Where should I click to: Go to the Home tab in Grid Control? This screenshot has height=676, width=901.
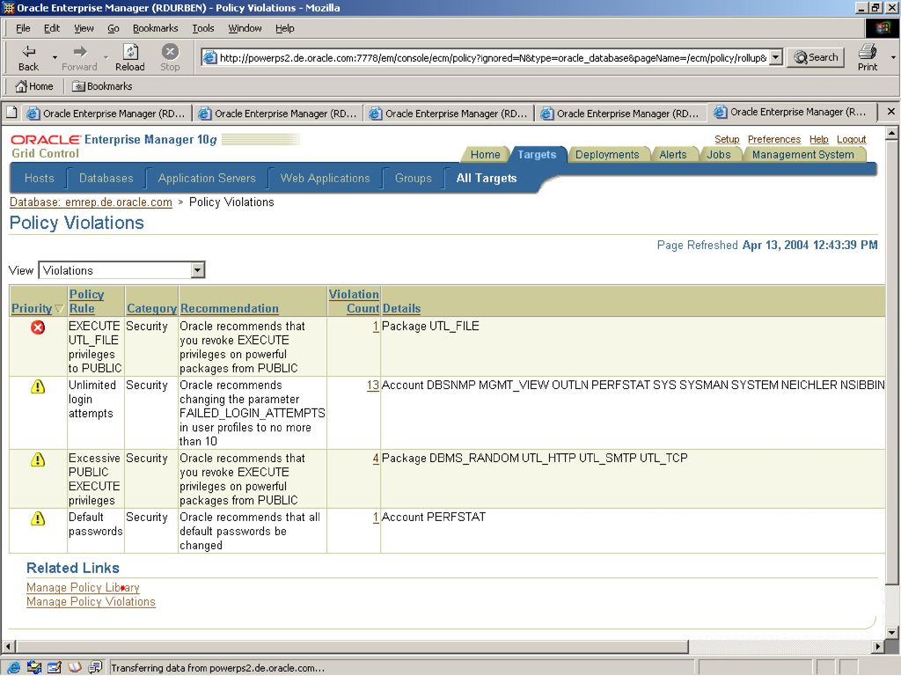485,155
